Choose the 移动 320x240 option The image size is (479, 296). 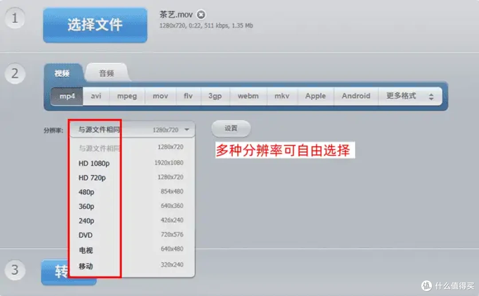pyautogui.click(x=132, y=266)
